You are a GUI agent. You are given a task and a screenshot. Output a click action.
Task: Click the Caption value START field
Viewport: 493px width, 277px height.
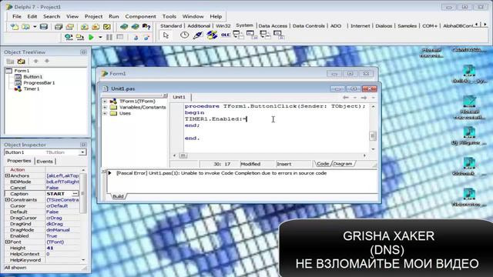click(x=59, y=194)
